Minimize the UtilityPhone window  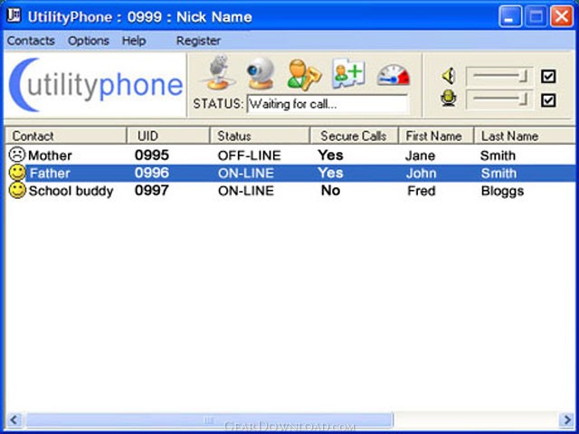[x=510, y=16]
